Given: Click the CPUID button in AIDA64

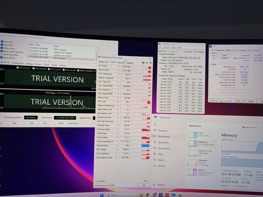Looking at the screenshot, I should (x=61, y=123).
